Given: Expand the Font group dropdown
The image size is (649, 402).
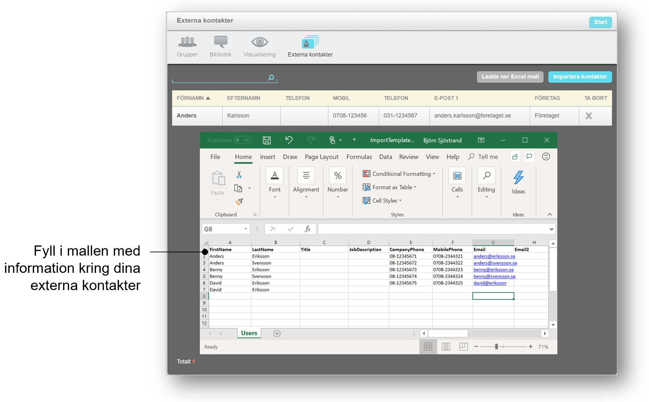Looking at the screenshot, I should tap(275, 197).
